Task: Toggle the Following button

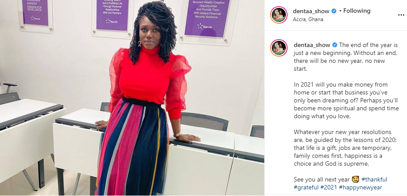Action: [357, 11]
